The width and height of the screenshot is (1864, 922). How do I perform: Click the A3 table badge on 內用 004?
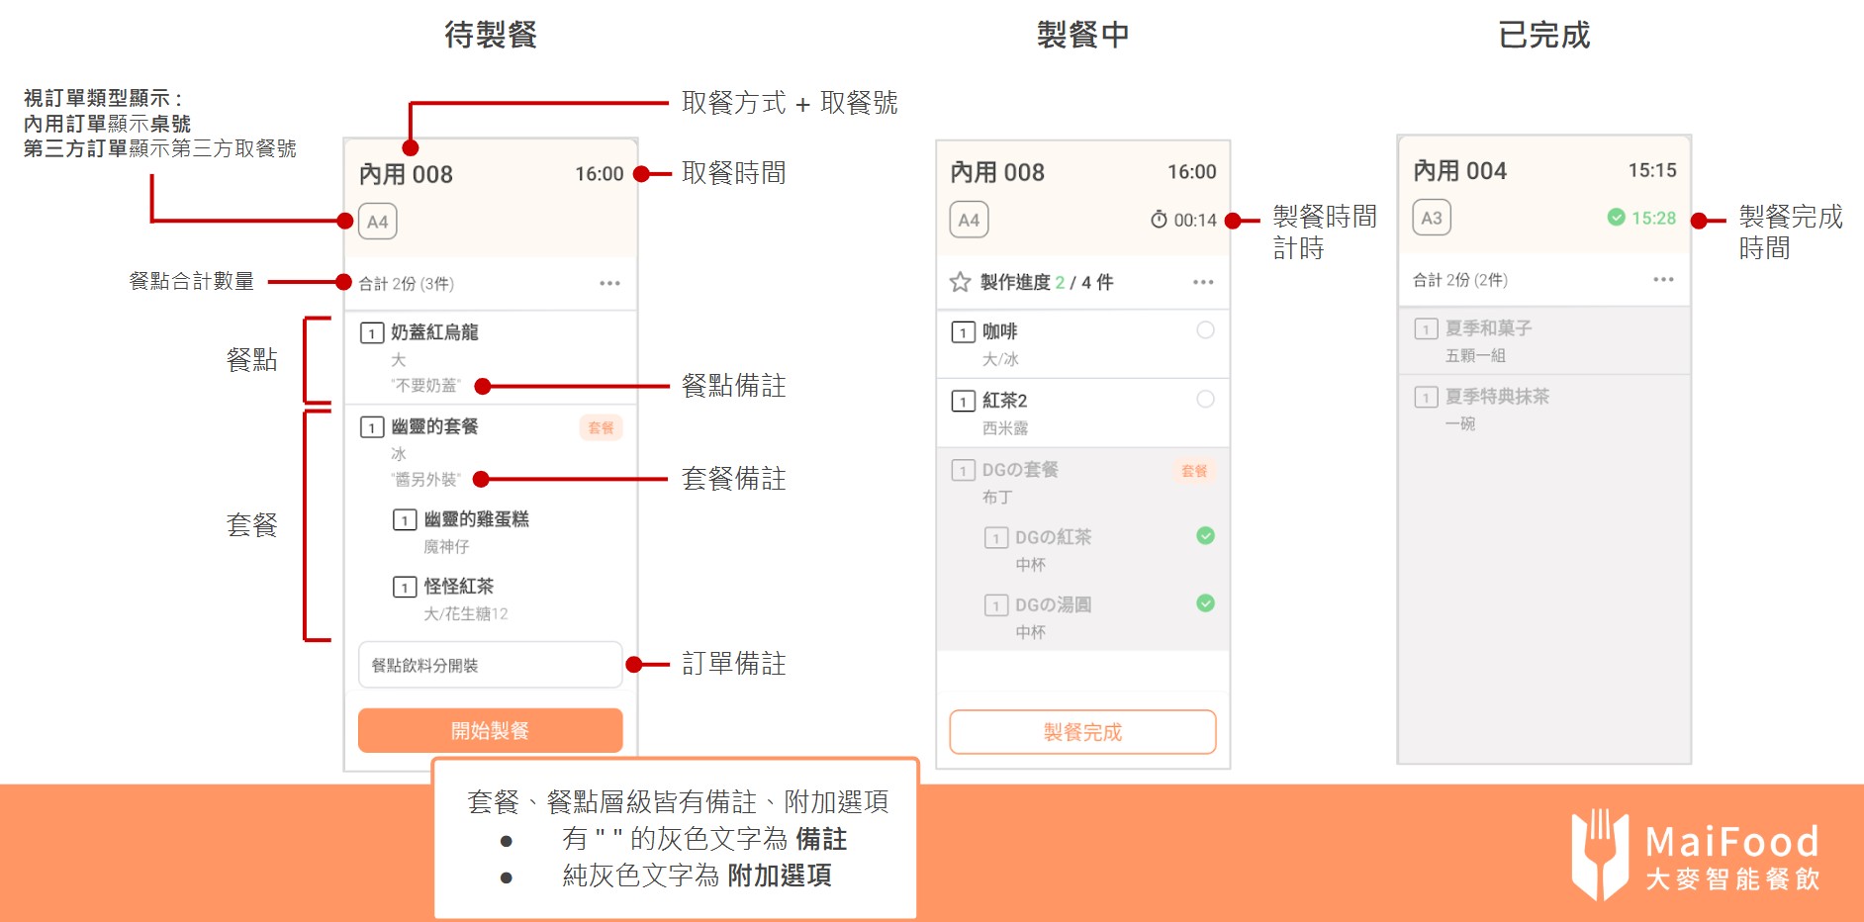(x=1431, y=219)
